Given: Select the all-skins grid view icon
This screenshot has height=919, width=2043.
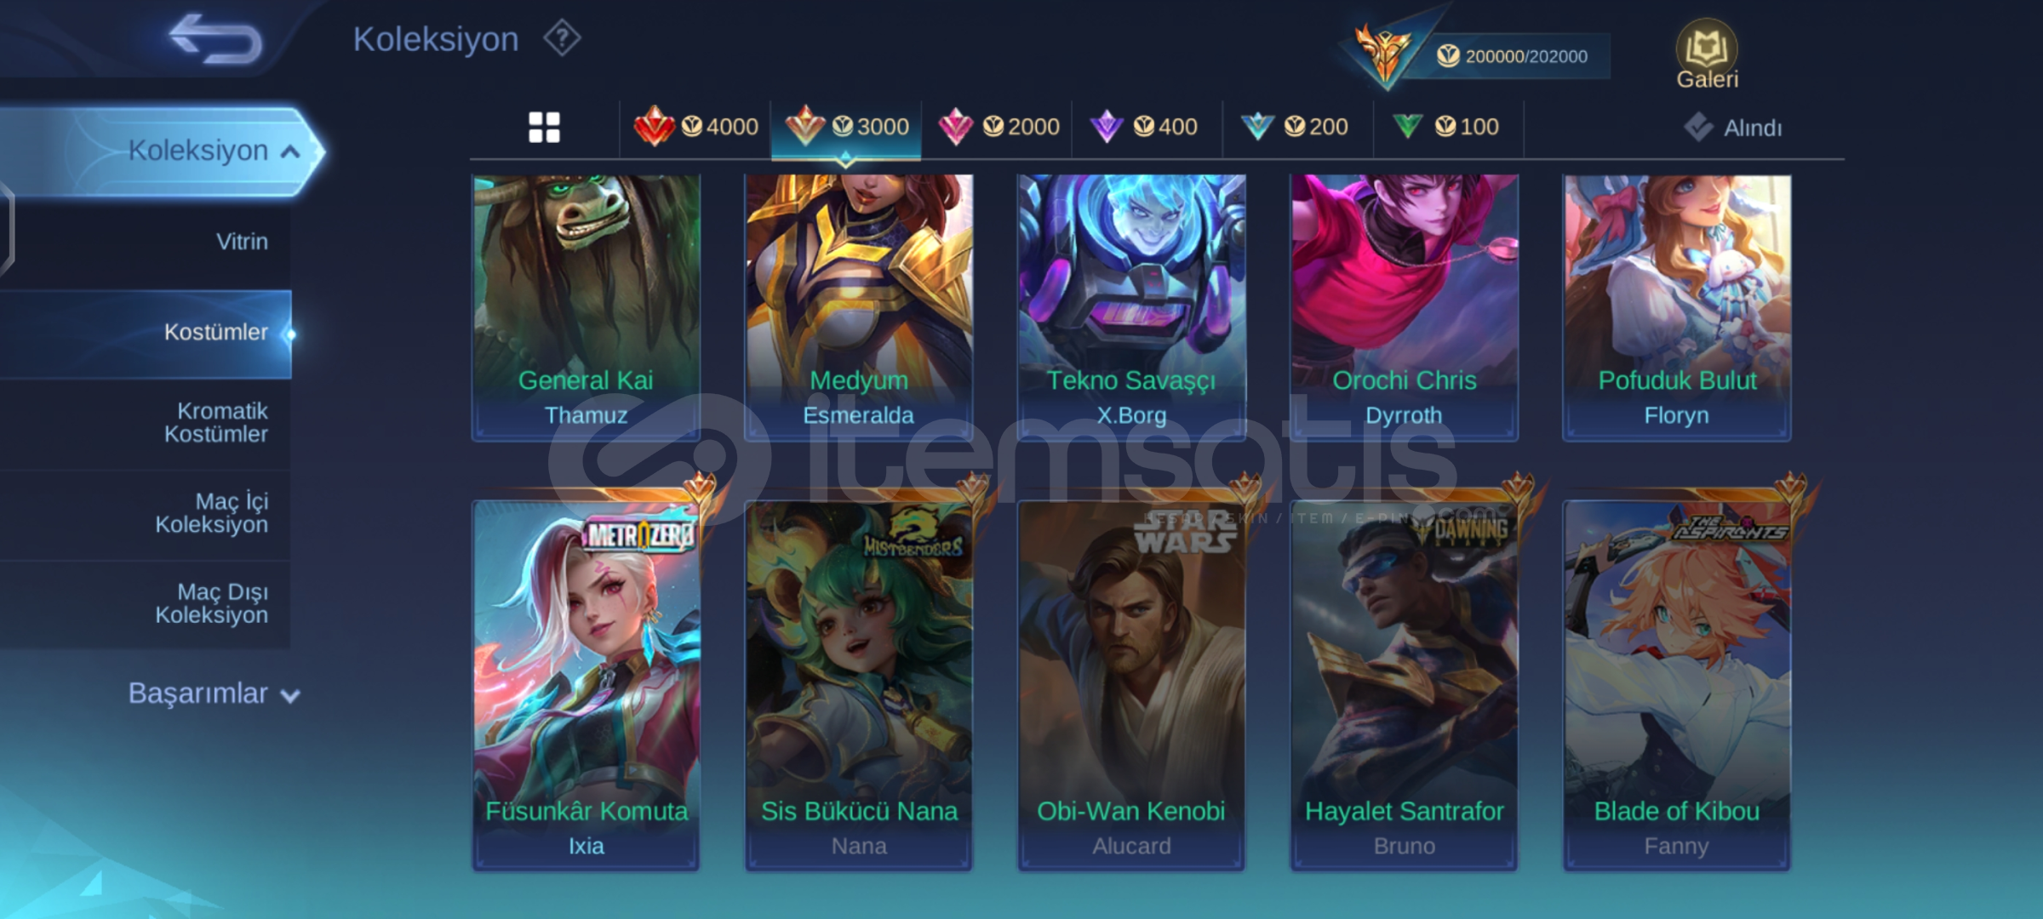Looking at the screenshot, I should [545, 128].
